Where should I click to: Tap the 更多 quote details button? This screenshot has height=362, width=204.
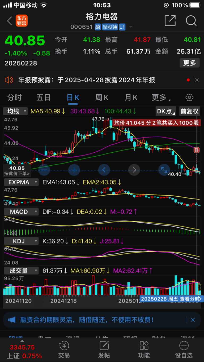[x=189, y=63]
